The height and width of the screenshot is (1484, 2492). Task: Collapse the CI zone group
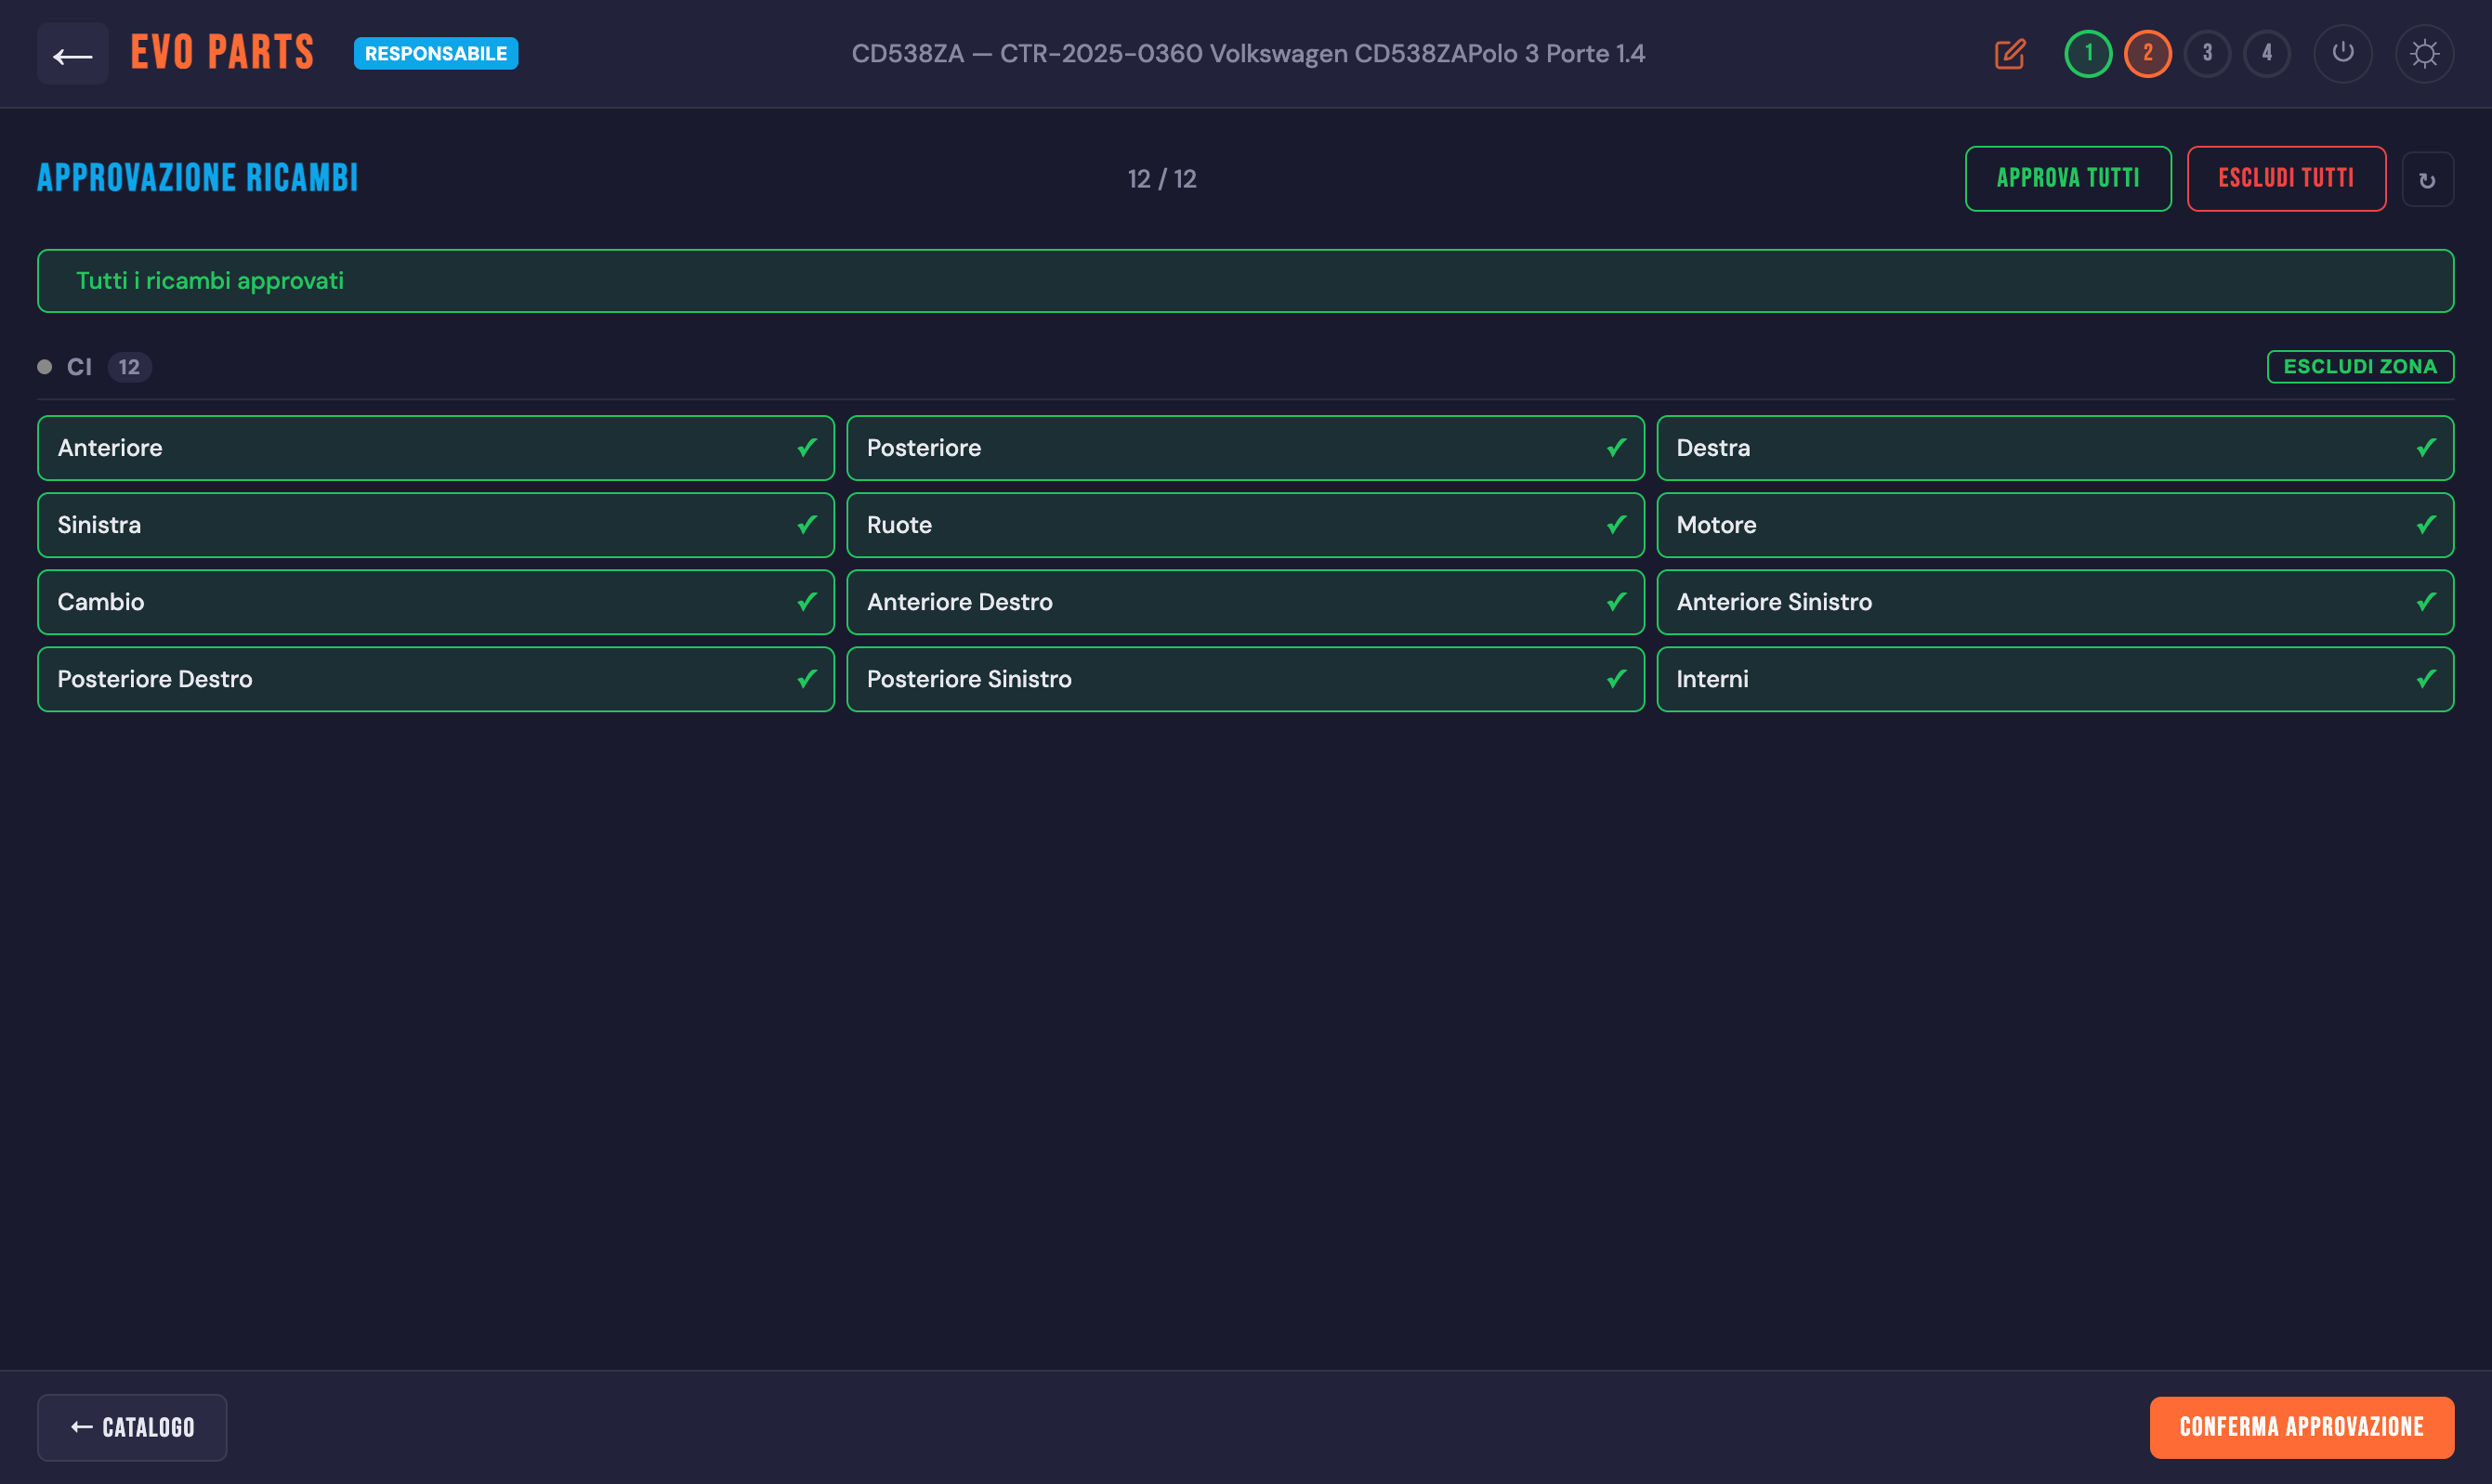point(79,367)
